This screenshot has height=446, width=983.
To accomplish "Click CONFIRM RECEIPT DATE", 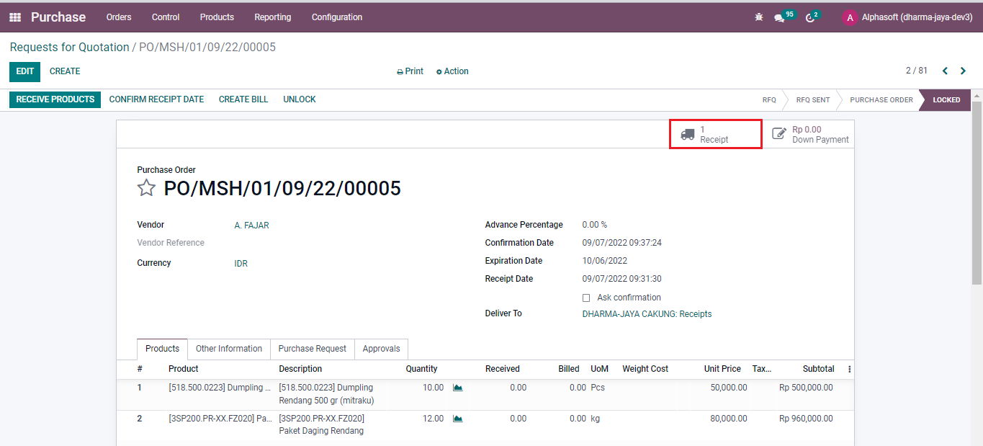I will [x=156, y=99].
